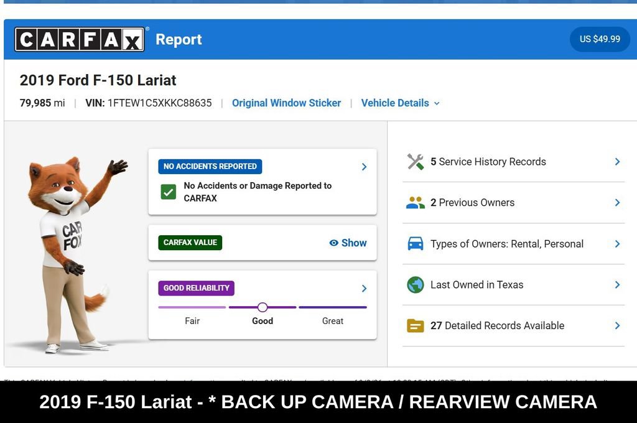Click the green No Accidents checkmark
Image resolution: width=637 pixels, height=423 pixels.
[x=168, y=192]
